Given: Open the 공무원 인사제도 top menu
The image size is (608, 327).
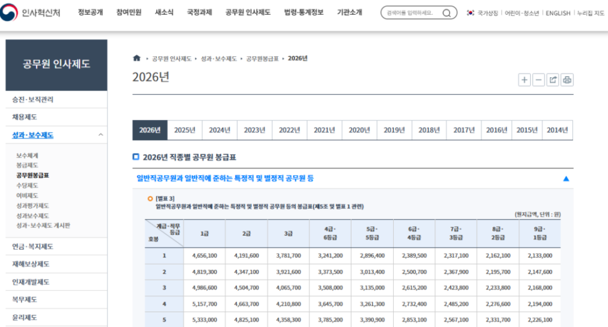Looking at the screenshot, I should [x=248, y=12].
